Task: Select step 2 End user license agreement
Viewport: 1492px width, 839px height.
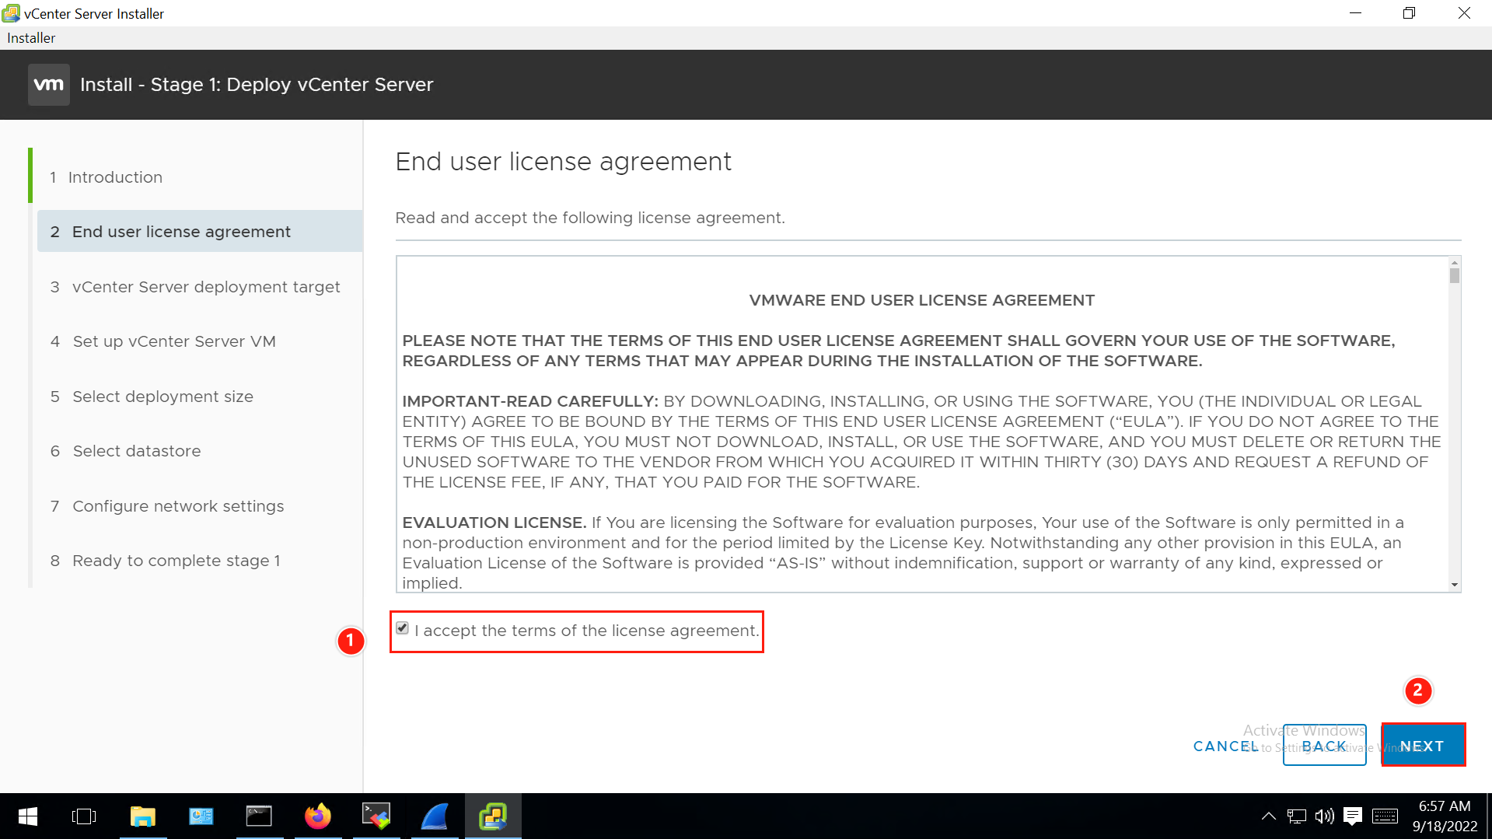Action: (x=200, y=232)
